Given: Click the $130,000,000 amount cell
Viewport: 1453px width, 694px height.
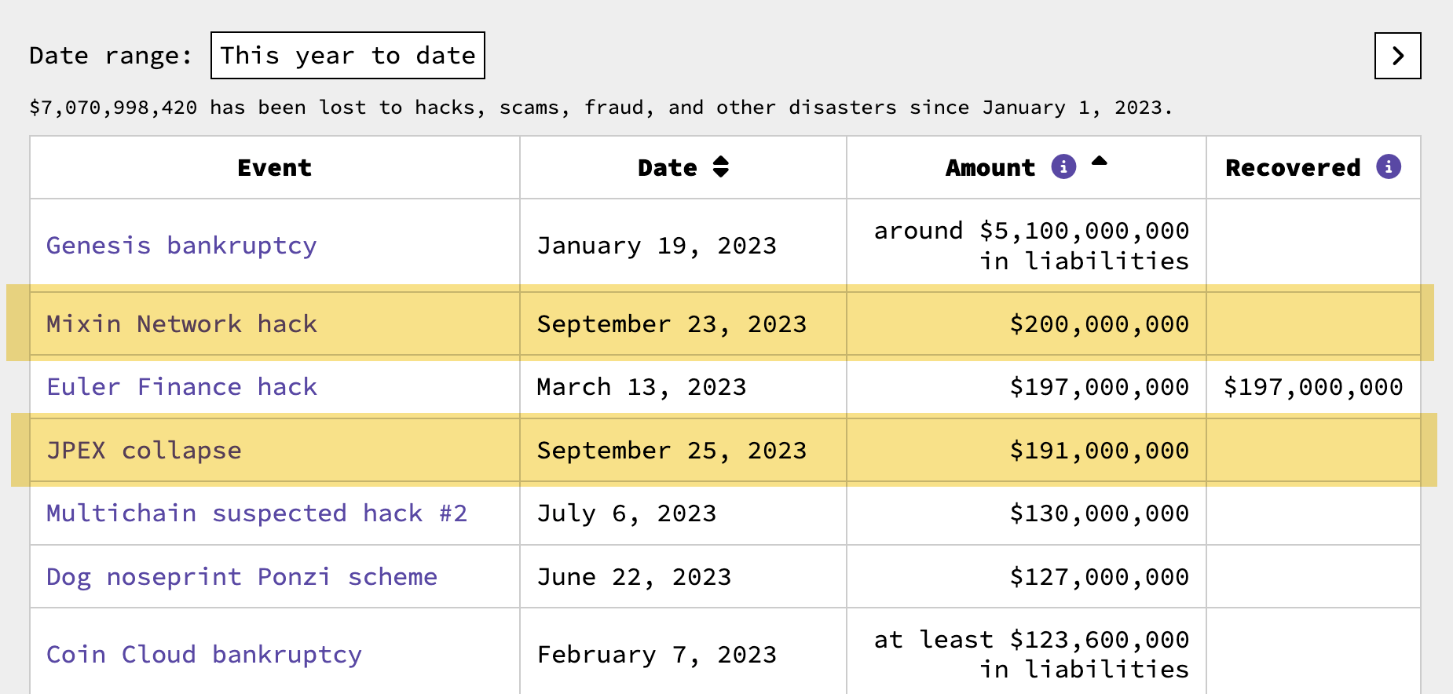Looking at the screenshot, I should 1027,513.
